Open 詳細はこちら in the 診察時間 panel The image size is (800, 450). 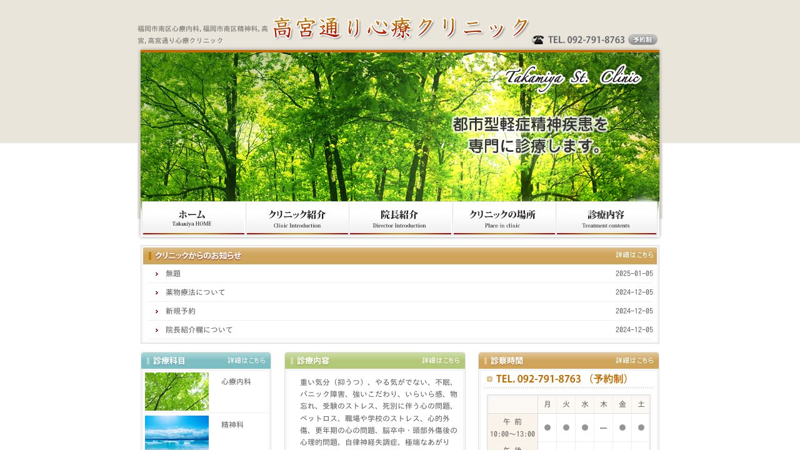pyautogui.click(x=635, y=361)
